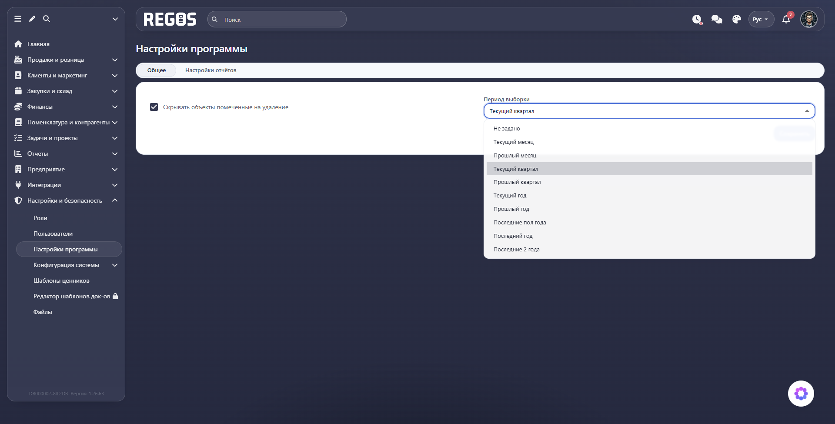Collapse Настройки и безопасность section chevron
This screenshot has width=835, height=424.
(115, 200)
